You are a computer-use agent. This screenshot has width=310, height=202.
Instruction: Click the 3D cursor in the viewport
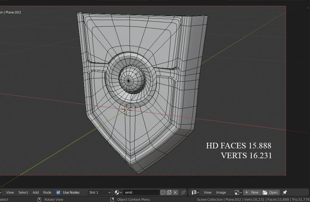point(126,109)
